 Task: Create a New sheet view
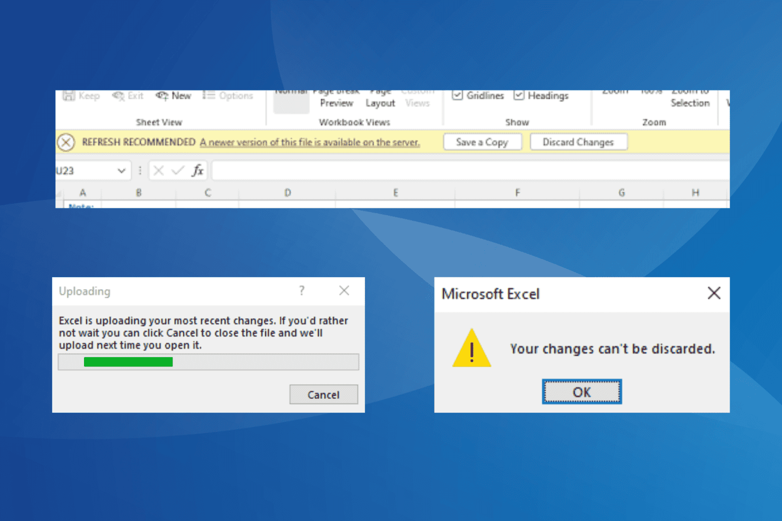click(174, 96)
